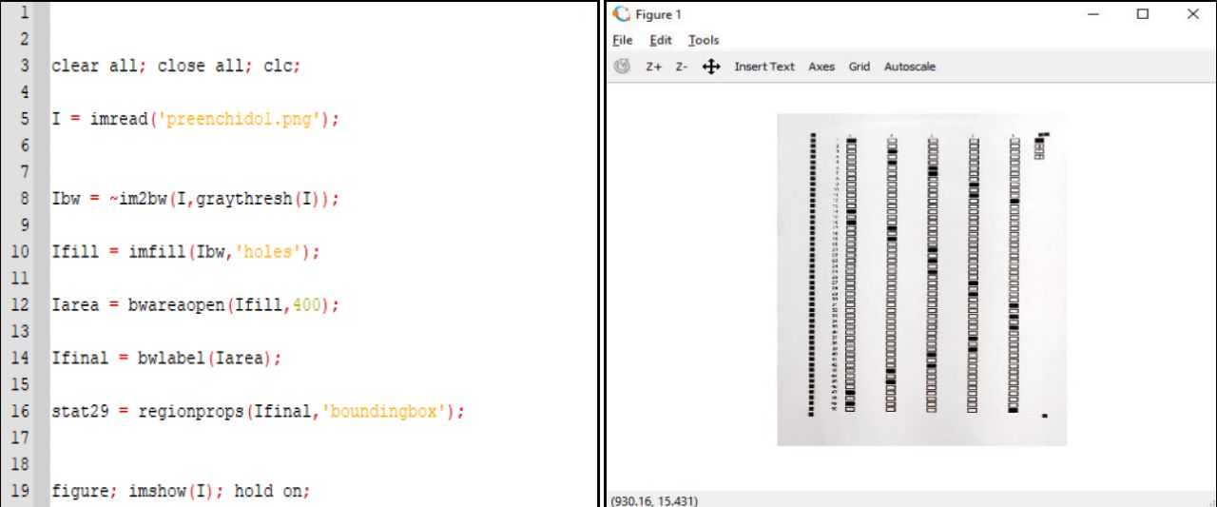This screenshot has width=1217, height=507.
Task: Click the rotate tool icon in figure toolbar
Action: point(622,67)
